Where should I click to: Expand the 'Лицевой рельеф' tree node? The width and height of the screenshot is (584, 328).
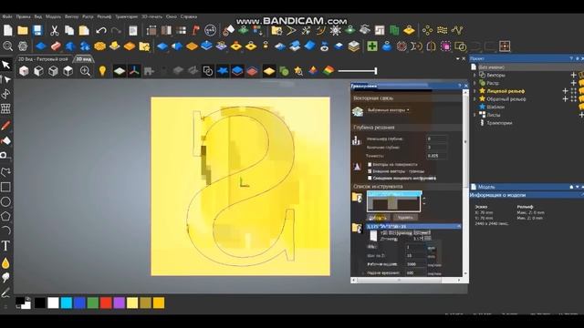[x=474, y=91]
